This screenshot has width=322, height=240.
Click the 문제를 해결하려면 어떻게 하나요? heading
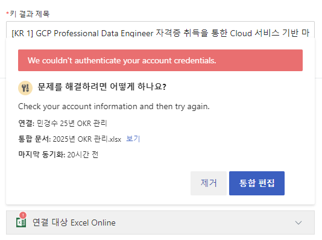[102, 87]
